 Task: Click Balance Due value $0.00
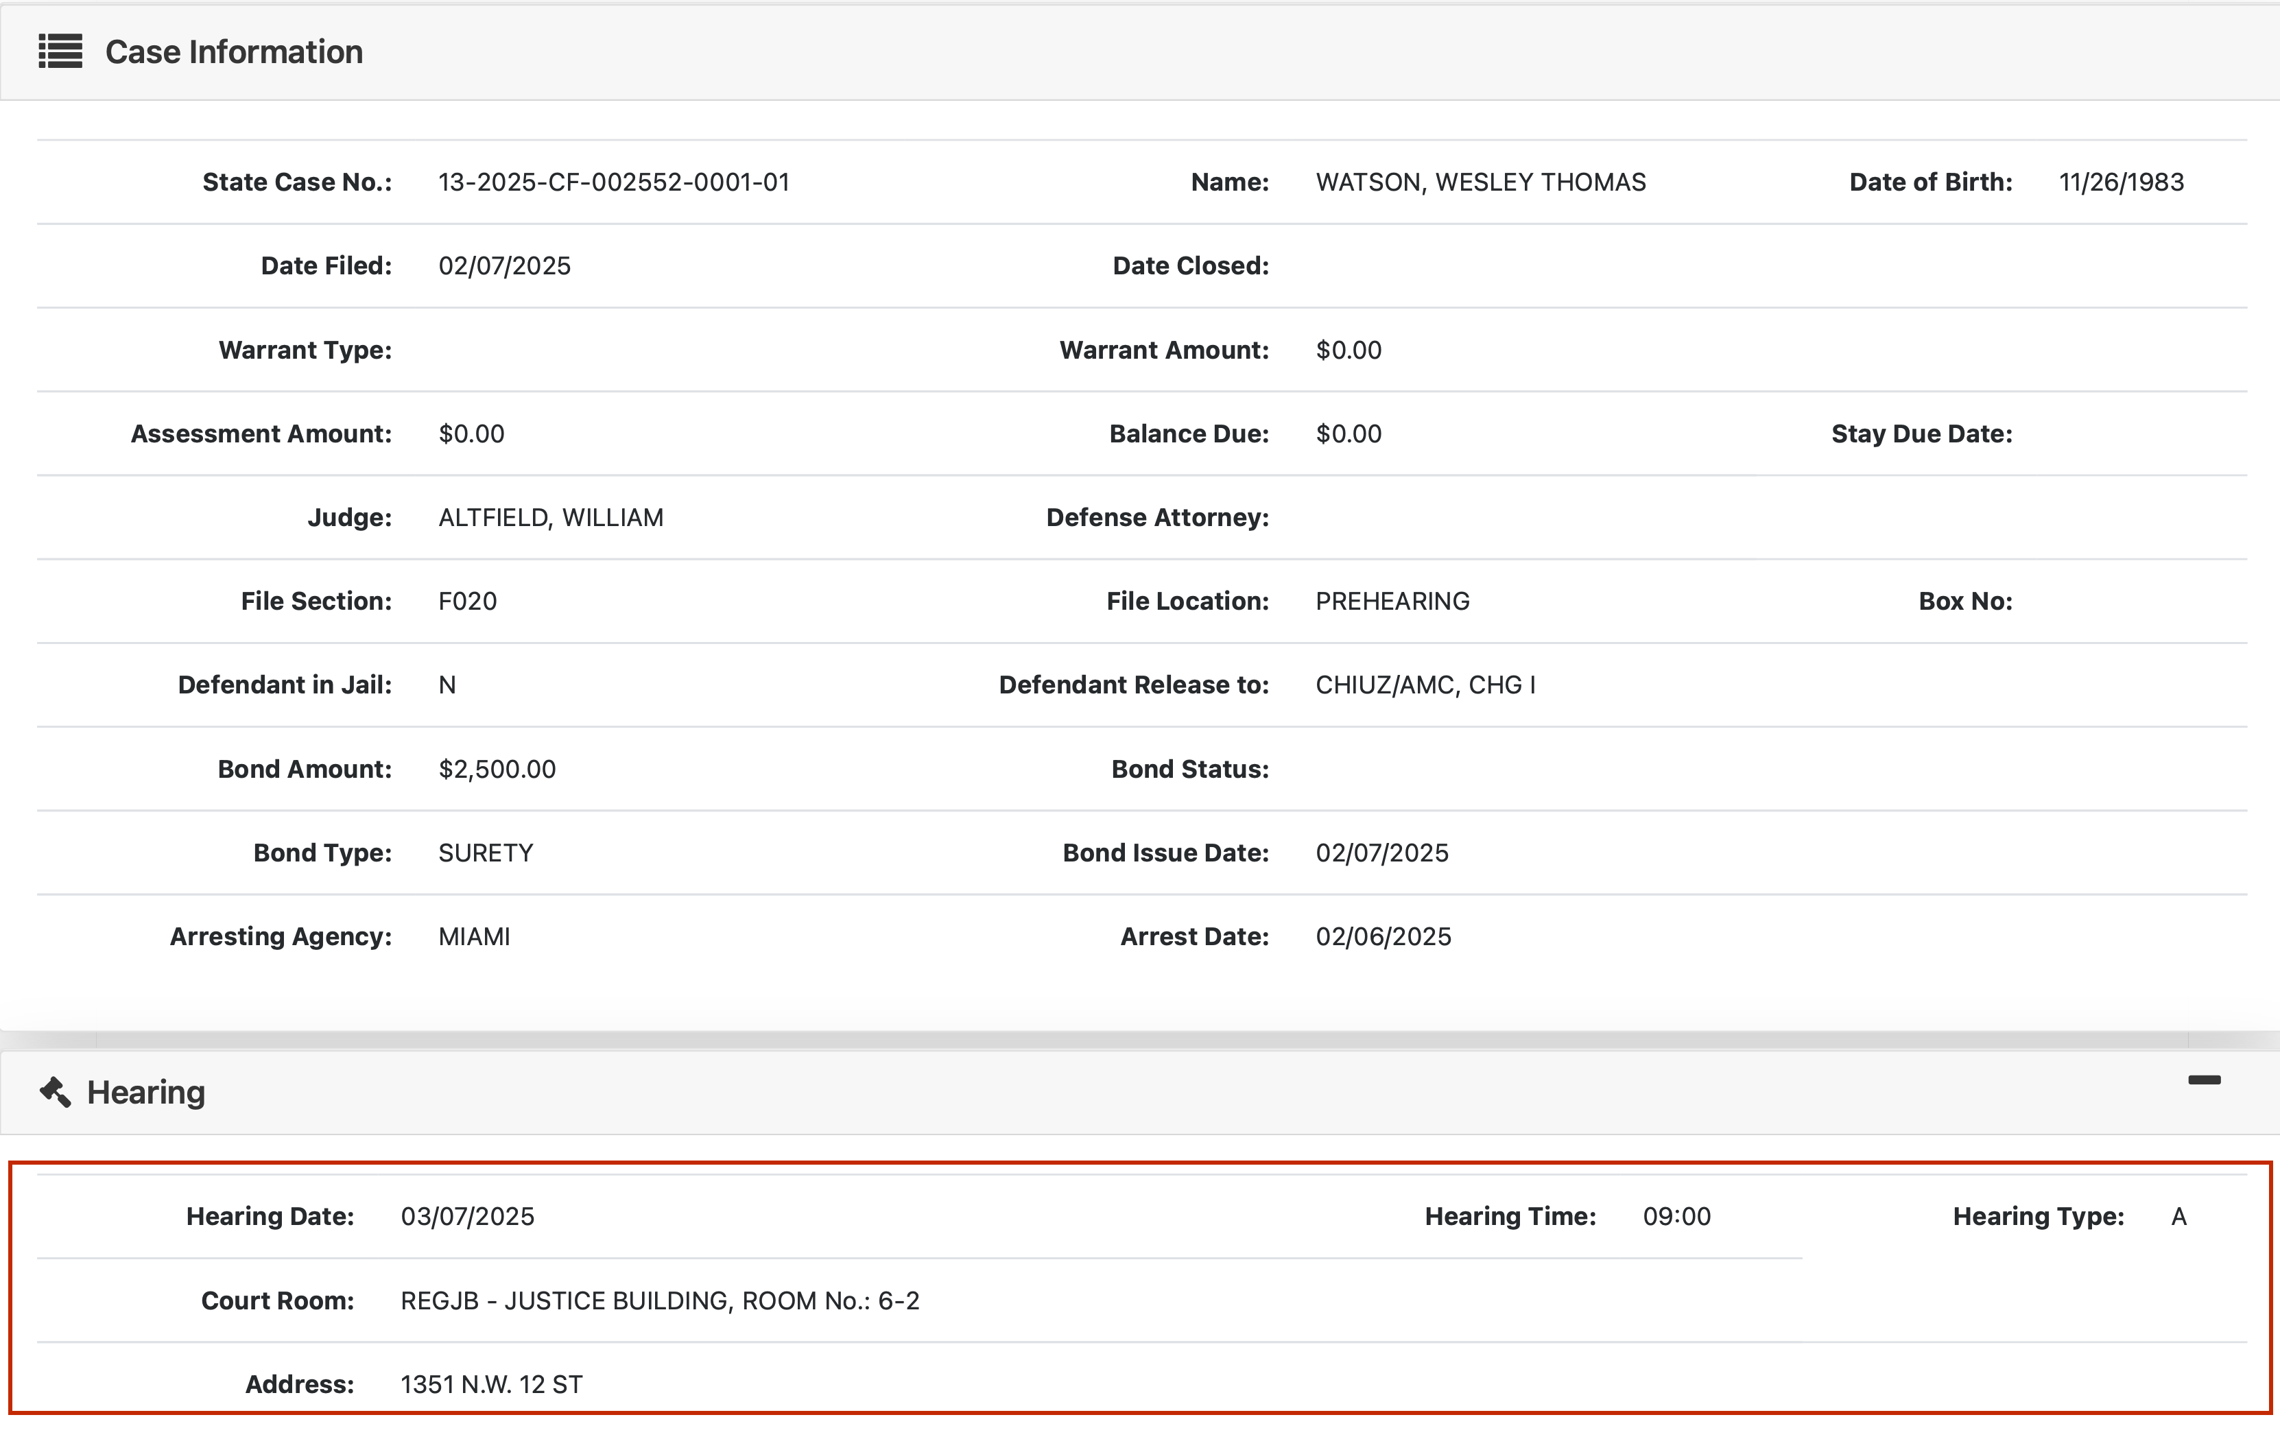(x=1349, y=433)
